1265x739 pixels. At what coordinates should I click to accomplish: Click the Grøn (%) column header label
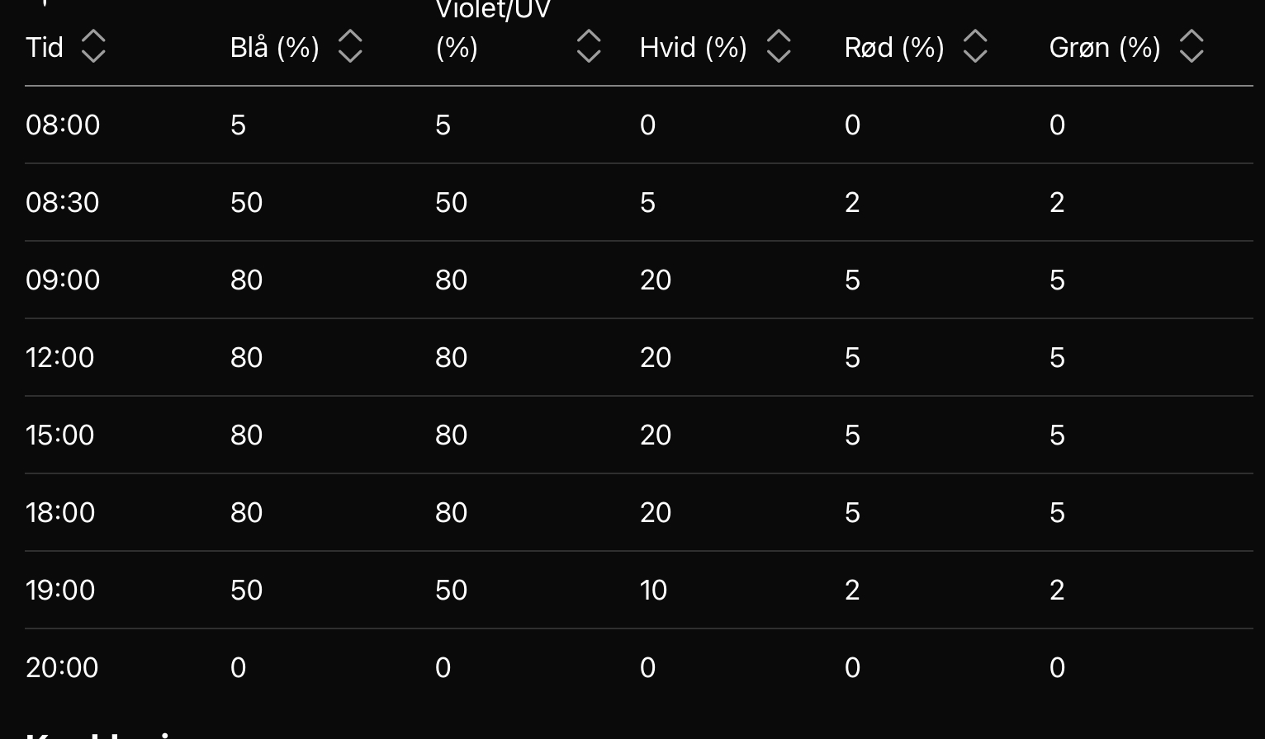tap(1104, 47)
